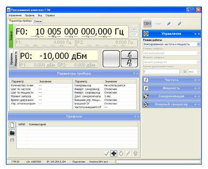The image size is (208, 169).
Task: Click the №№ column header
Action: 22,125
